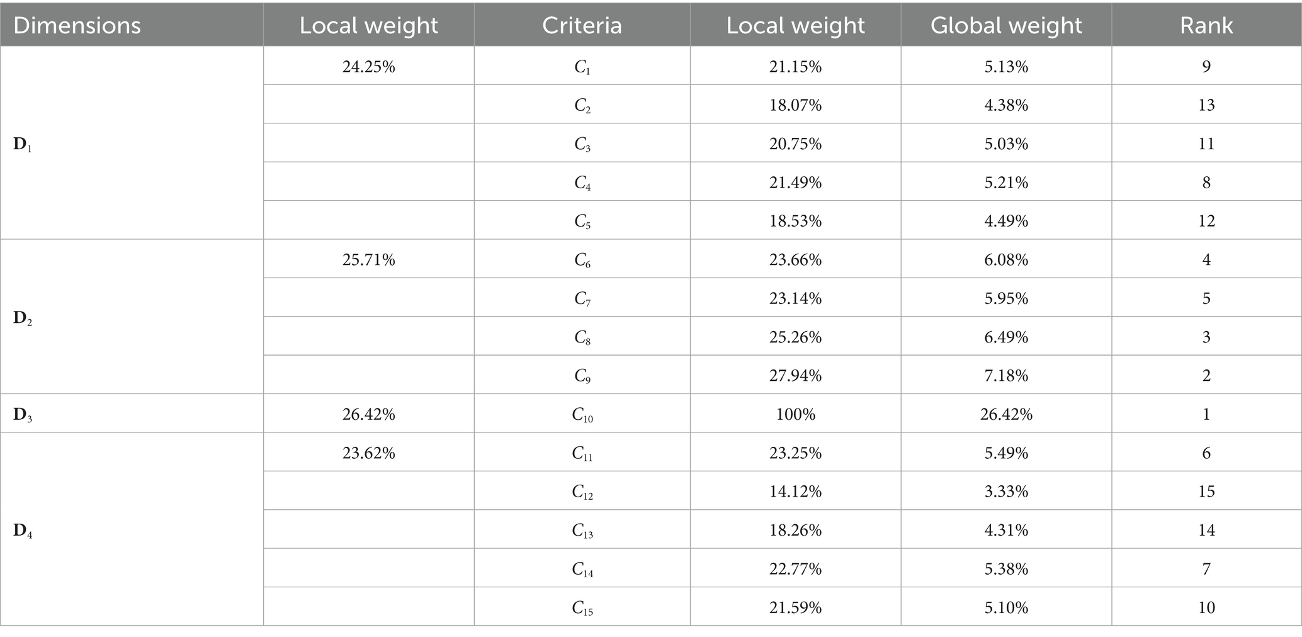Click the 7.18% global weight value
This screenshot has height=637, width=1302.
click(1006, 376)
